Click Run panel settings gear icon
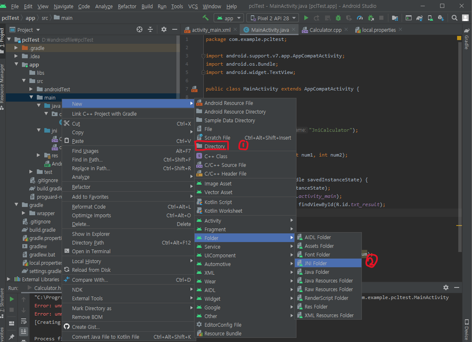This screenshot has height=342, width=472. point(446,288)
